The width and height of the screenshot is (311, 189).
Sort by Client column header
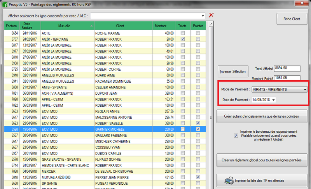(123, 26)
